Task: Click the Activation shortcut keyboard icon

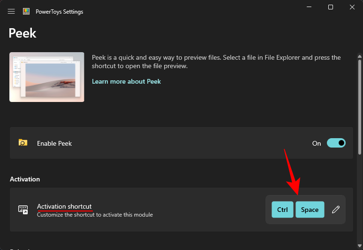Action: [23, 210]
